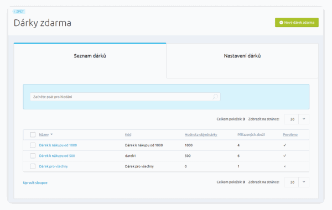This screenshot has width=332, height=210.
Task: Click bottom page size value 20
Action: click(292, 182)
